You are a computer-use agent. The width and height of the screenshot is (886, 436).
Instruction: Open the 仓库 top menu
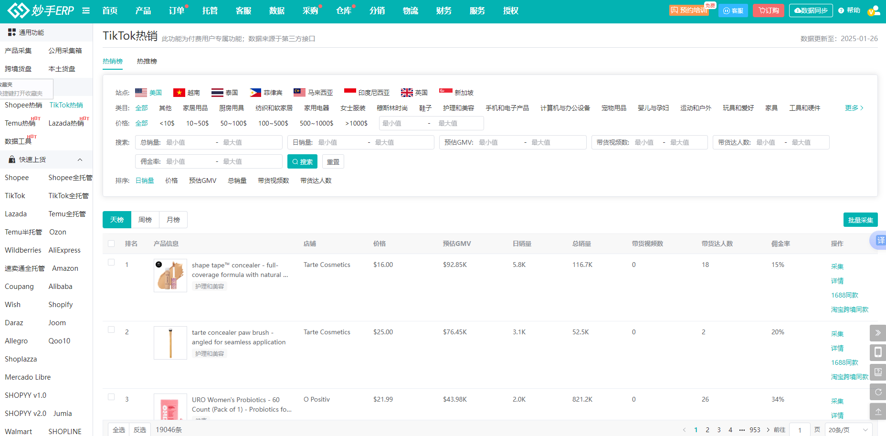point(344,11)
